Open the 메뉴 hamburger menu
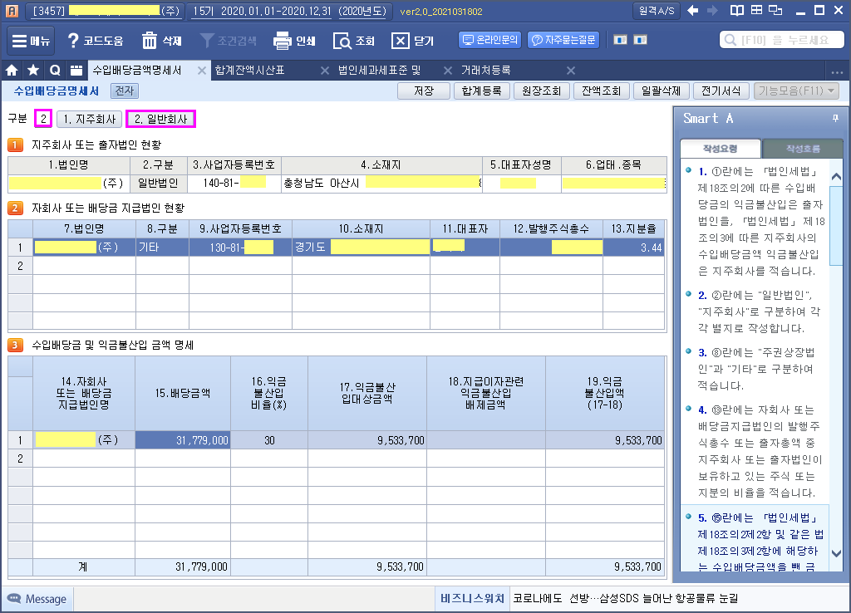 (x=31, y=41)
